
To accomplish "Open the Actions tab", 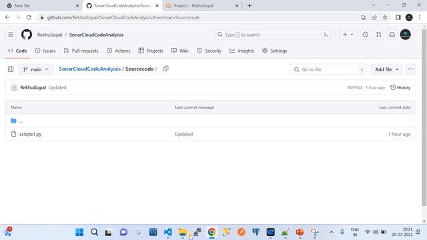I will [119, 51].
